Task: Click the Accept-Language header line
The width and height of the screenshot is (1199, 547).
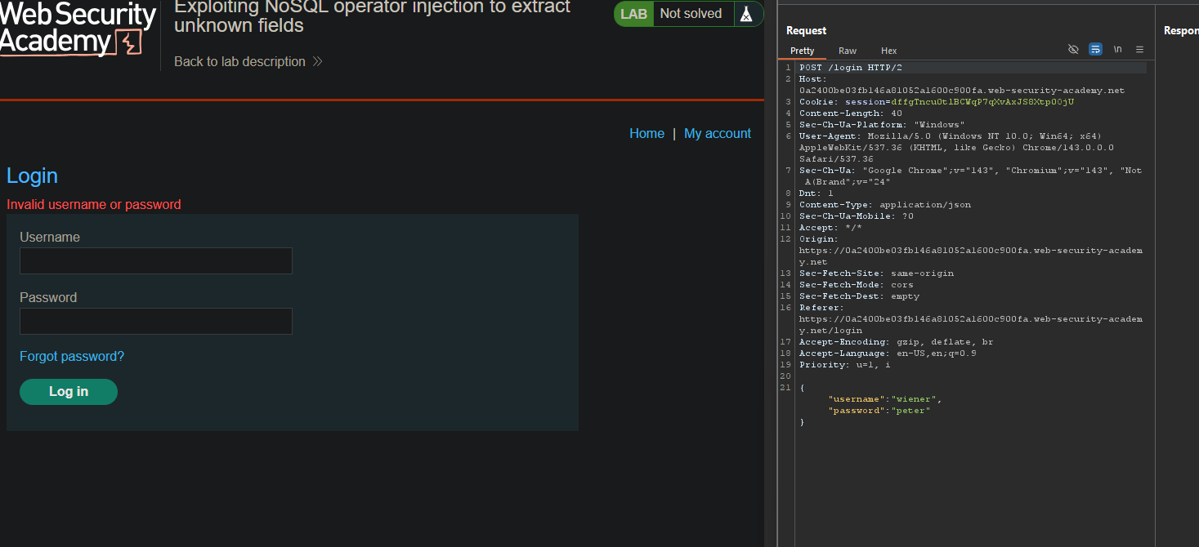Action: [888, 354]
